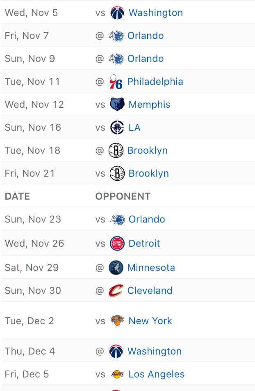
Task: Click the Los Angeles Lakers logo
Action: coord(117,374)
